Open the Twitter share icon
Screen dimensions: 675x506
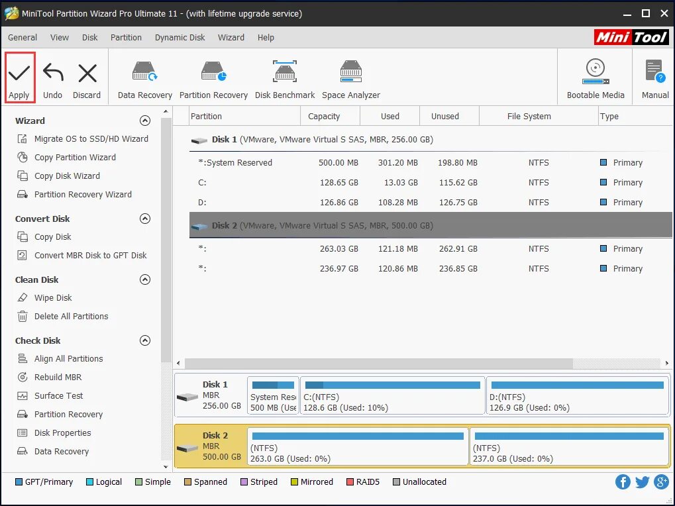[x=642, y=482]
